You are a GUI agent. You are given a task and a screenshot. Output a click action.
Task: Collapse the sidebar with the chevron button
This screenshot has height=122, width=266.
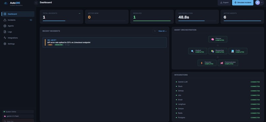point(36,3)
